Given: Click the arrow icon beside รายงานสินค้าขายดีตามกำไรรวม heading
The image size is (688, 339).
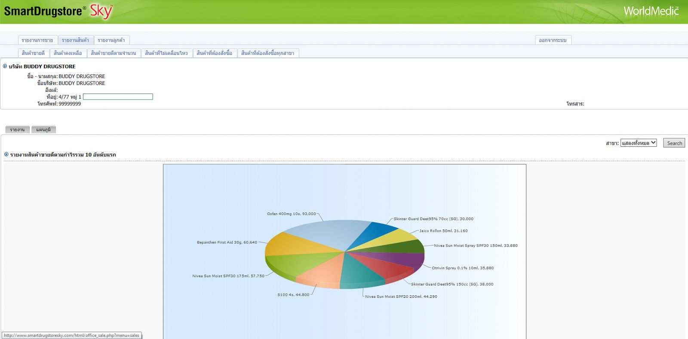Looking at the screenshot, I should tap(6, 154).
